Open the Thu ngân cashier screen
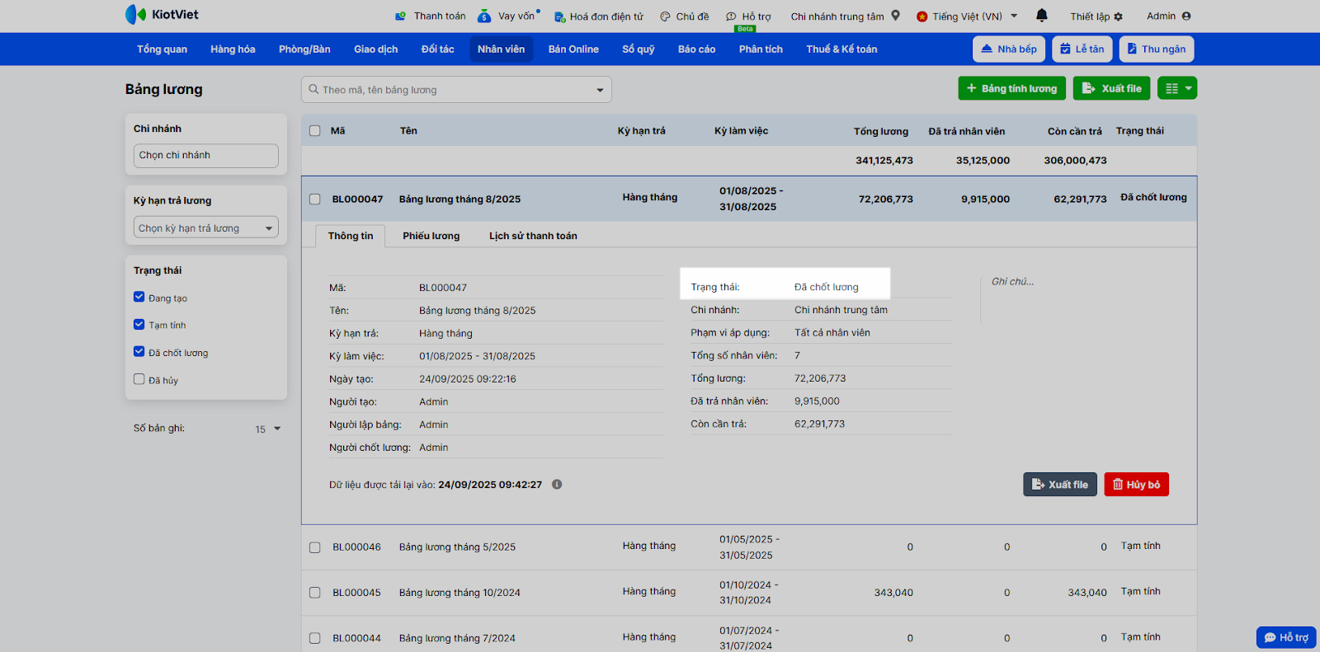The width and height of the screenshot is (1320, 652). point(1156,49)
